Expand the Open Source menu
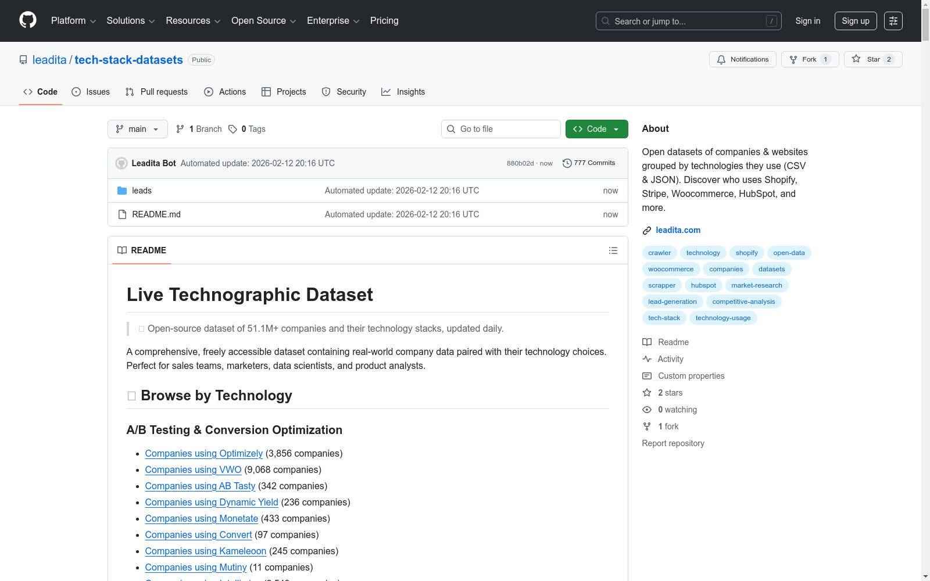The width and height of the screenshot is (930, 581). pyautogui.click(x=264, y=21)
